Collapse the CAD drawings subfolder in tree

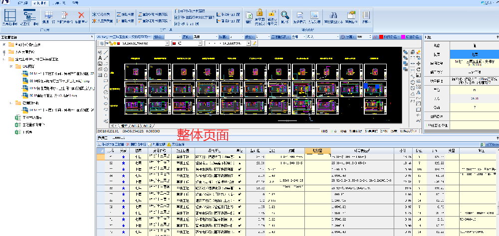coord(11,66)
